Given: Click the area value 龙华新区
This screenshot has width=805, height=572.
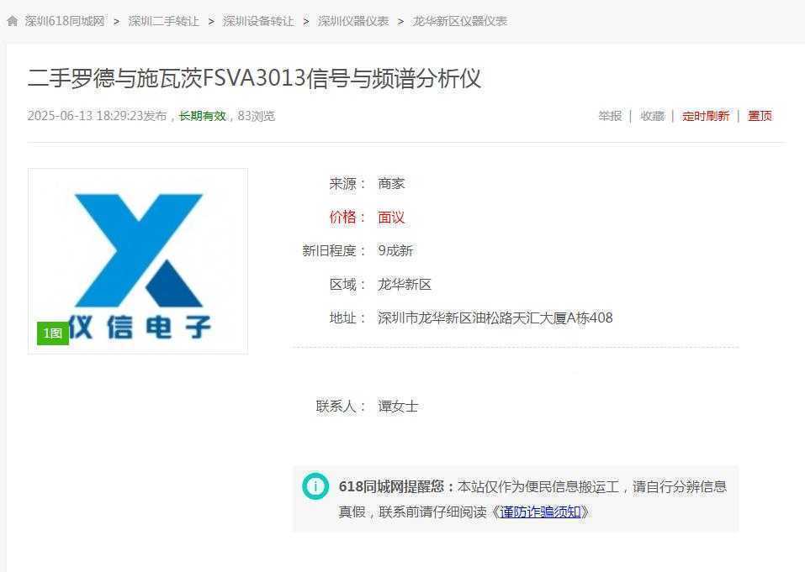Looking at the screenshot, I should 405,285.
